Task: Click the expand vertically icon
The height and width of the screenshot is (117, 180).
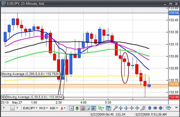Action: tap(132, 108)
